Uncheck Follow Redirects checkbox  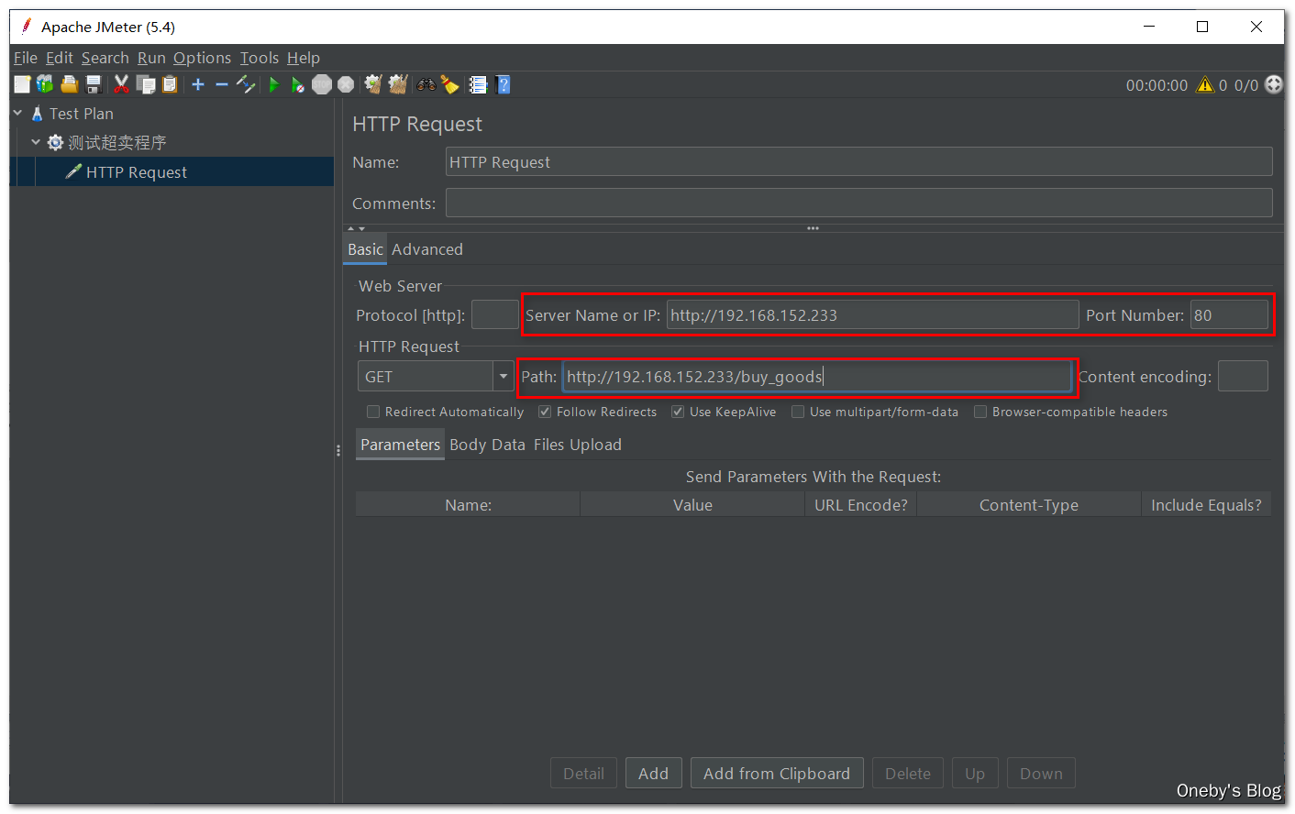(545, 412)
